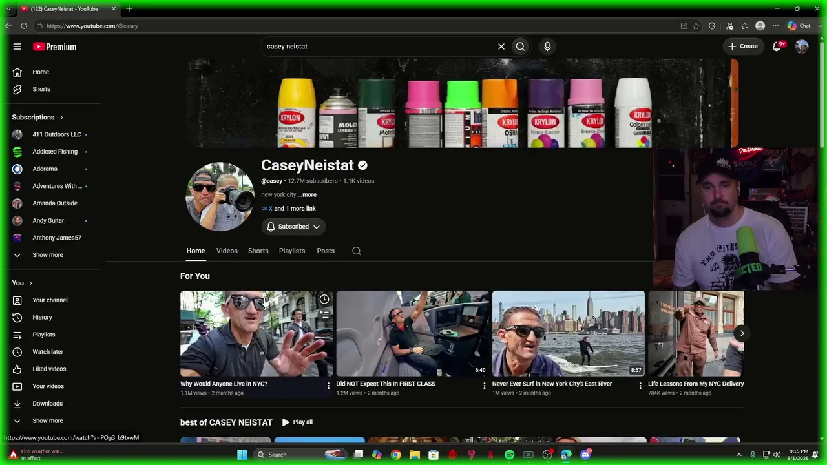Go to the YouTube Premium logo home
This screenshot has width=827, height=465.
point(55,46)
